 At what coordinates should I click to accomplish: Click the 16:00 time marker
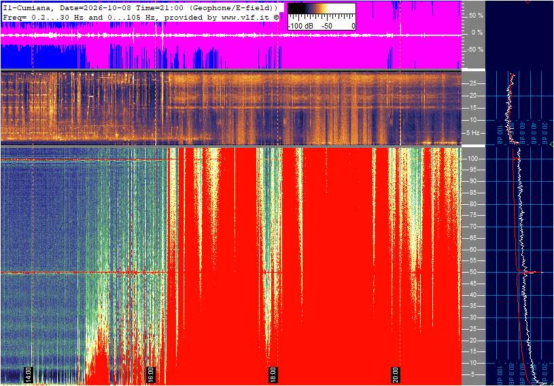150,374
